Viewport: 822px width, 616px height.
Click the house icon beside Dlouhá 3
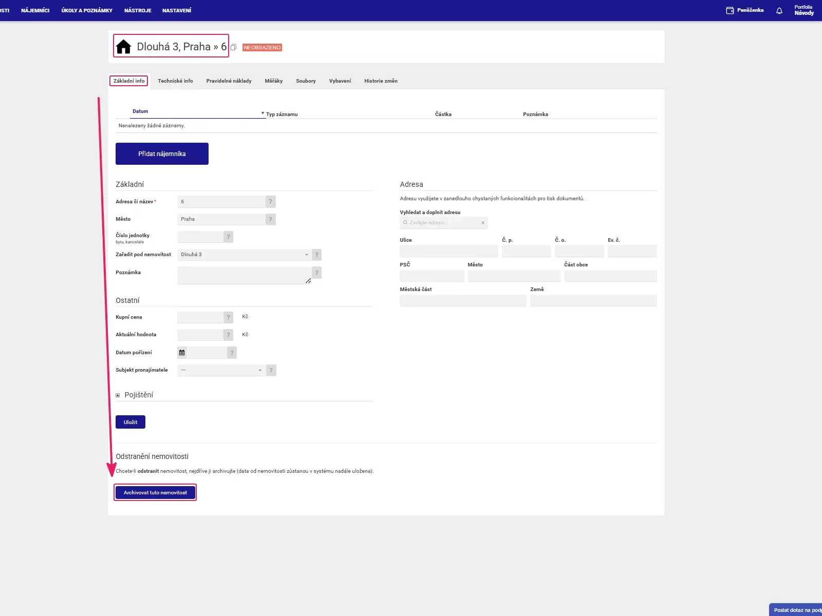click(x=123, y=47)
